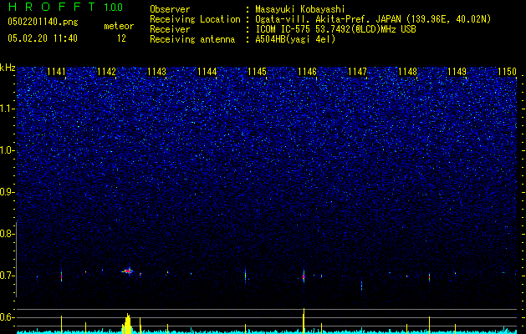
Task: Click the 1147 time marker
Action: (358, 72)
